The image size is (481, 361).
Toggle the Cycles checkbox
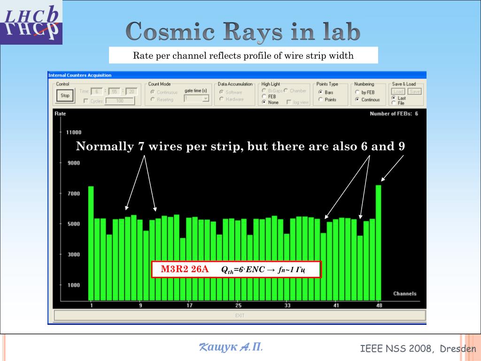click(x=86, y=101)
